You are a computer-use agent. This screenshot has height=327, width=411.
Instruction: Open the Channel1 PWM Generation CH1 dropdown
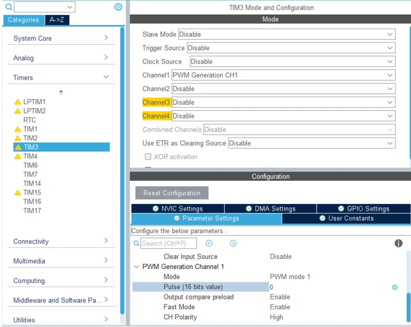283,75
